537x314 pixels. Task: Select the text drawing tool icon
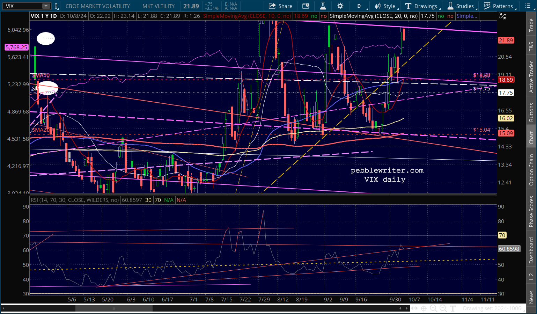coord(453,308)
